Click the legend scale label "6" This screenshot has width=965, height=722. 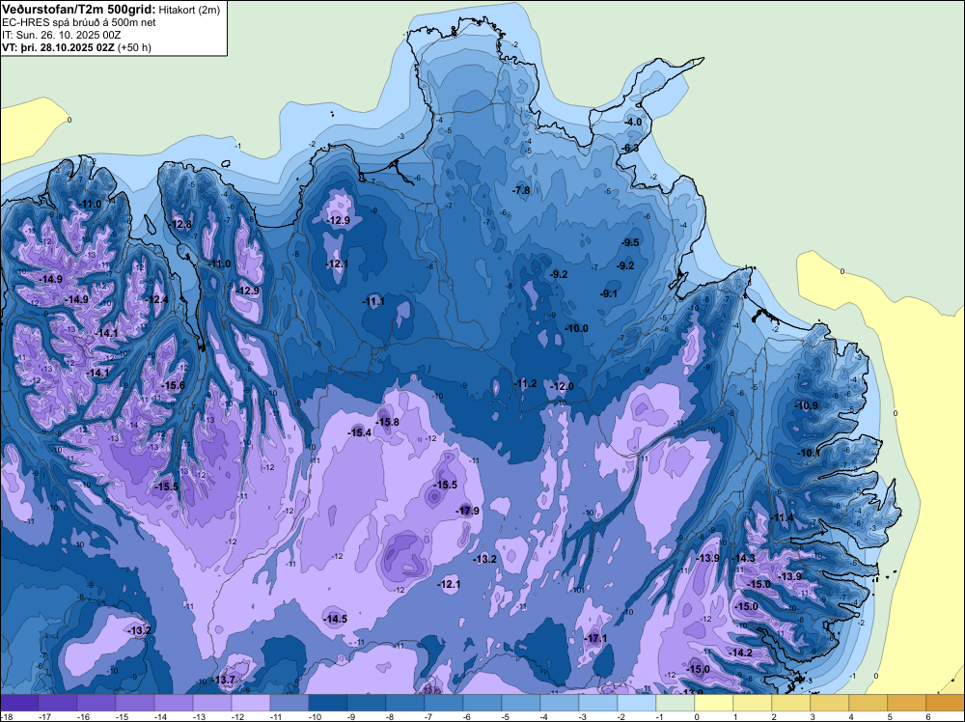click(x=927, y=716)
